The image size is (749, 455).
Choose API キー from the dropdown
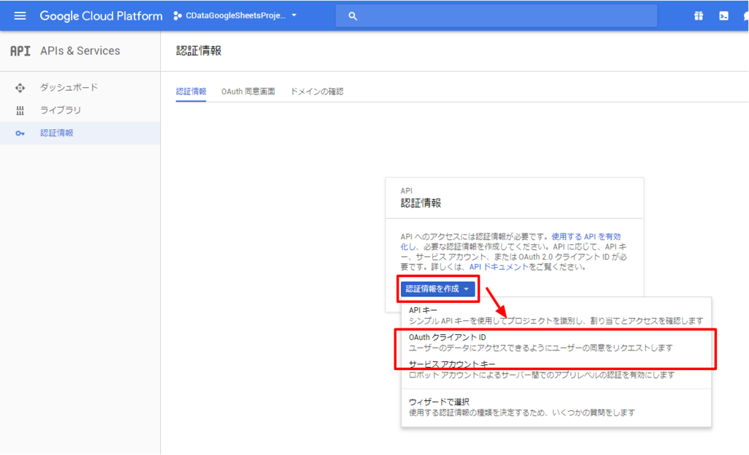point(556,315)
